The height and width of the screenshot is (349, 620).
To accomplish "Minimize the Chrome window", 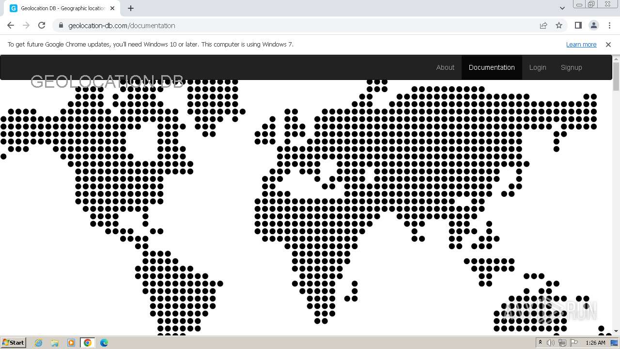I will pos(579,4).
